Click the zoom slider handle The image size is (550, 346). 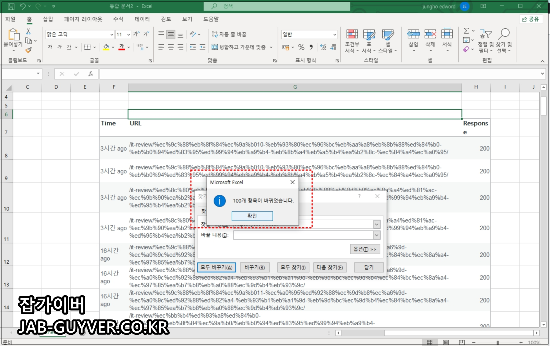[498, 343]
